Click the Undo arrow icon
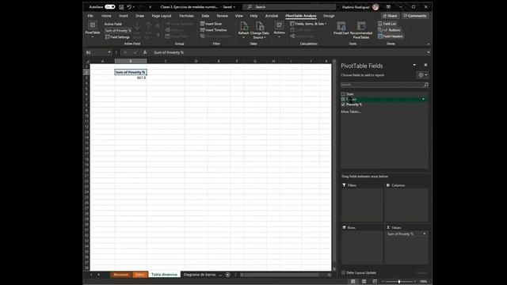 point(129,7)
